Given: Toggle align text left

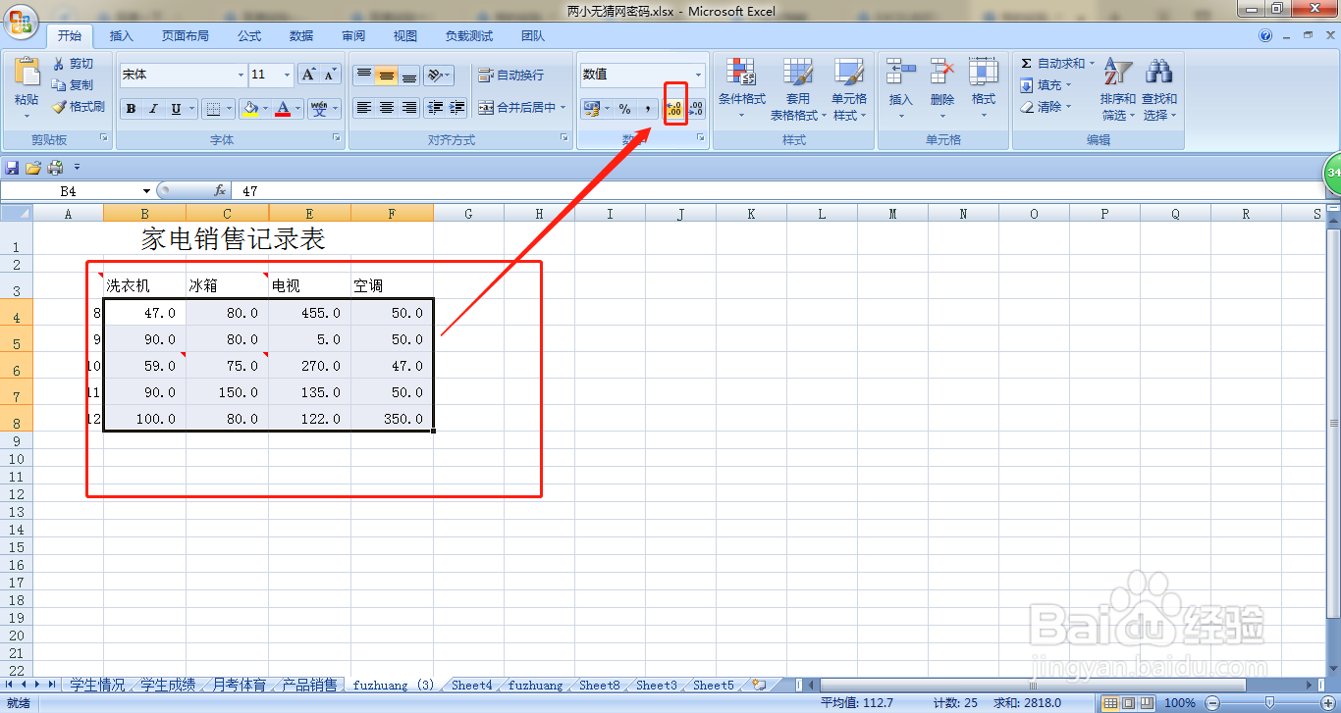Looking at the screenshot, I should 364,108.
